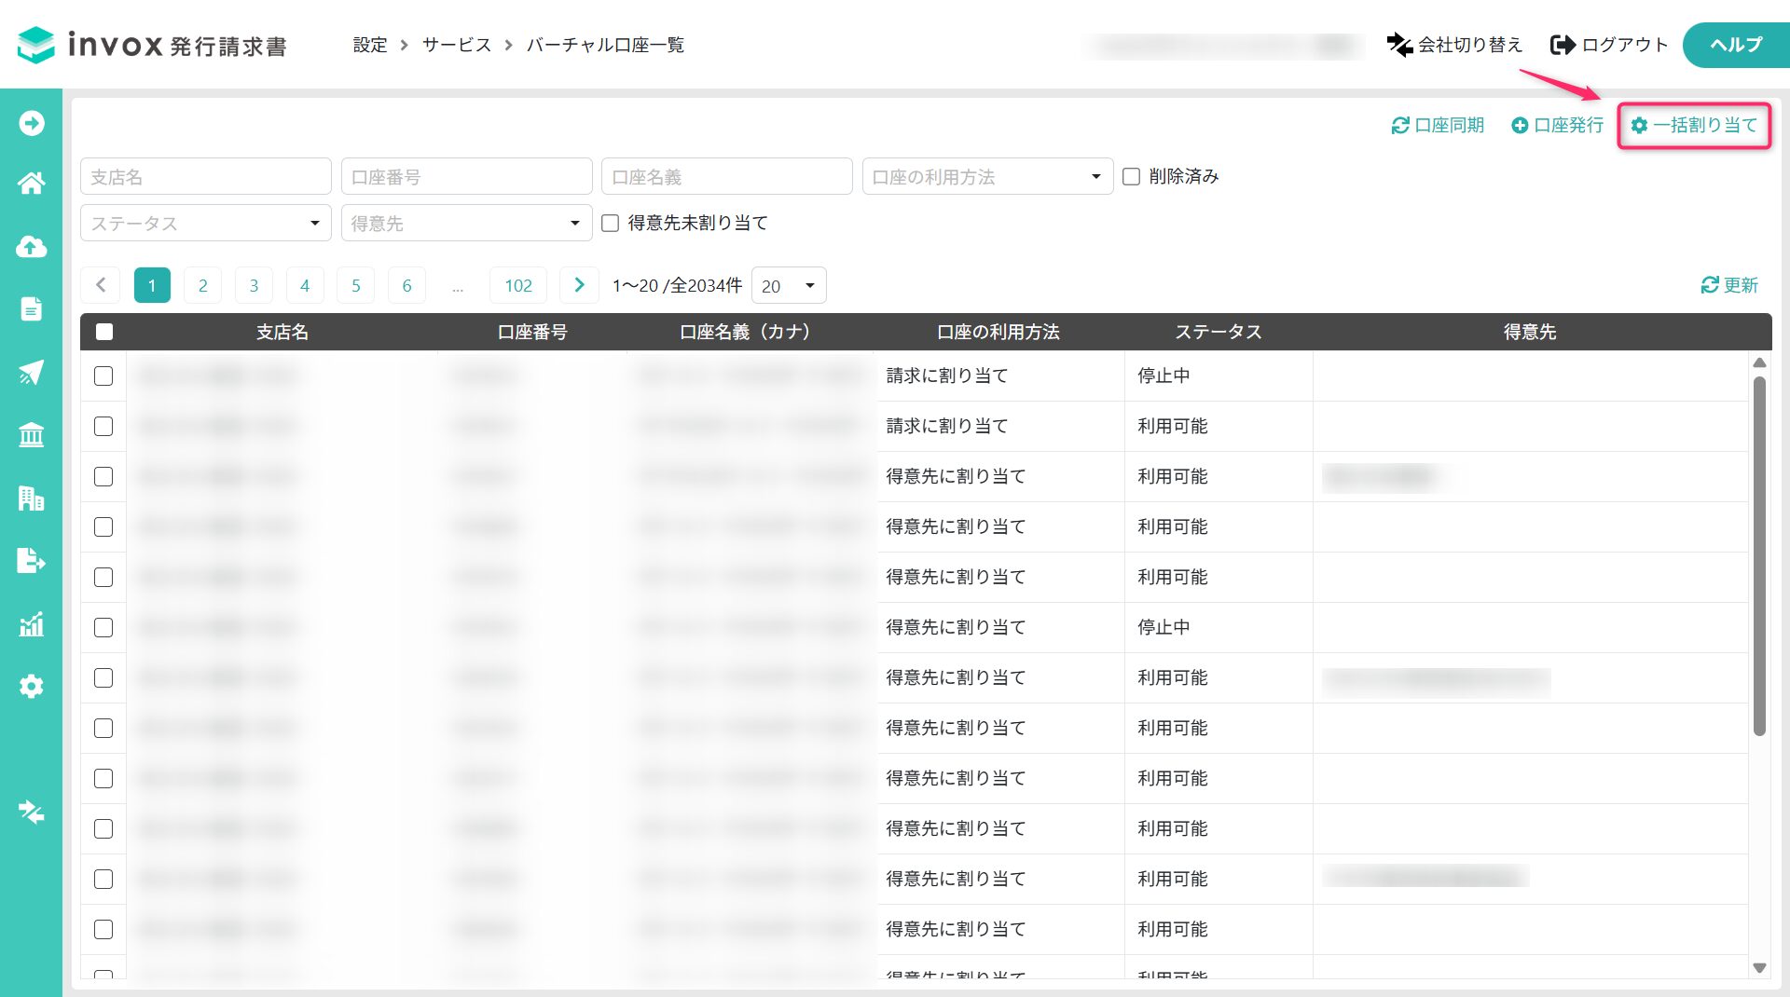The width and height of the screenshot is (1790, 997).
Task: Check the select-all checkbox in table header
Action: pyautogui.click(x=104, y=332)
